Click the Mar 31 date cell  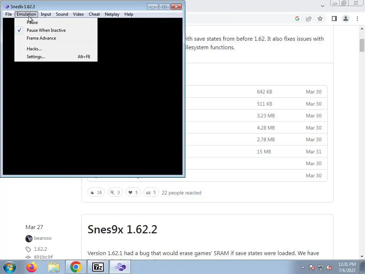(314, 152)
